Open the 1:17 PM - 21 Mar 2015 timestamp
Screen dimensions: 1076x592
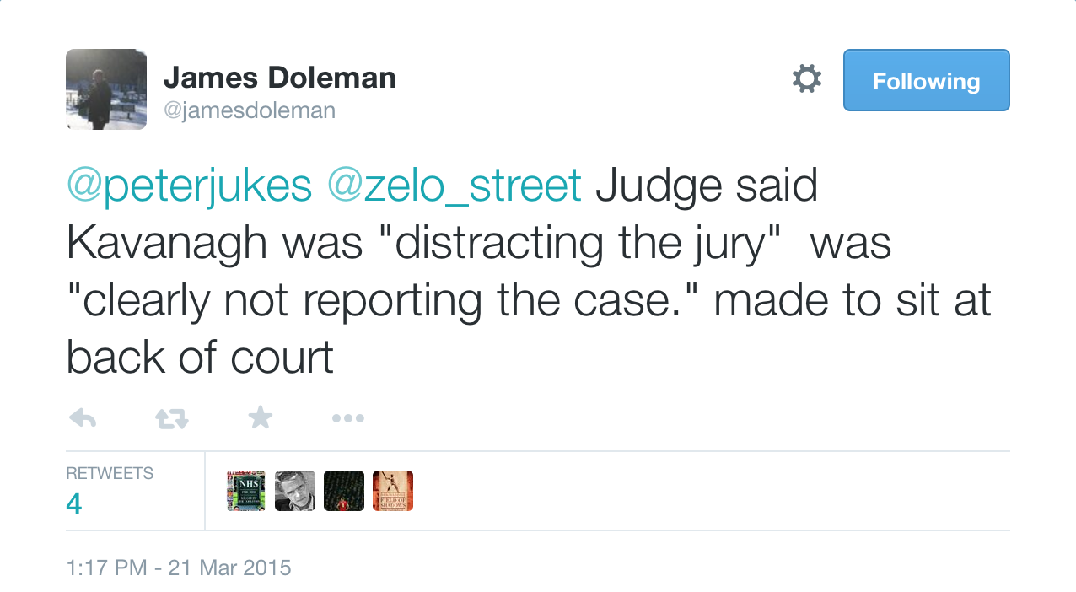click(x=179, y=568)
